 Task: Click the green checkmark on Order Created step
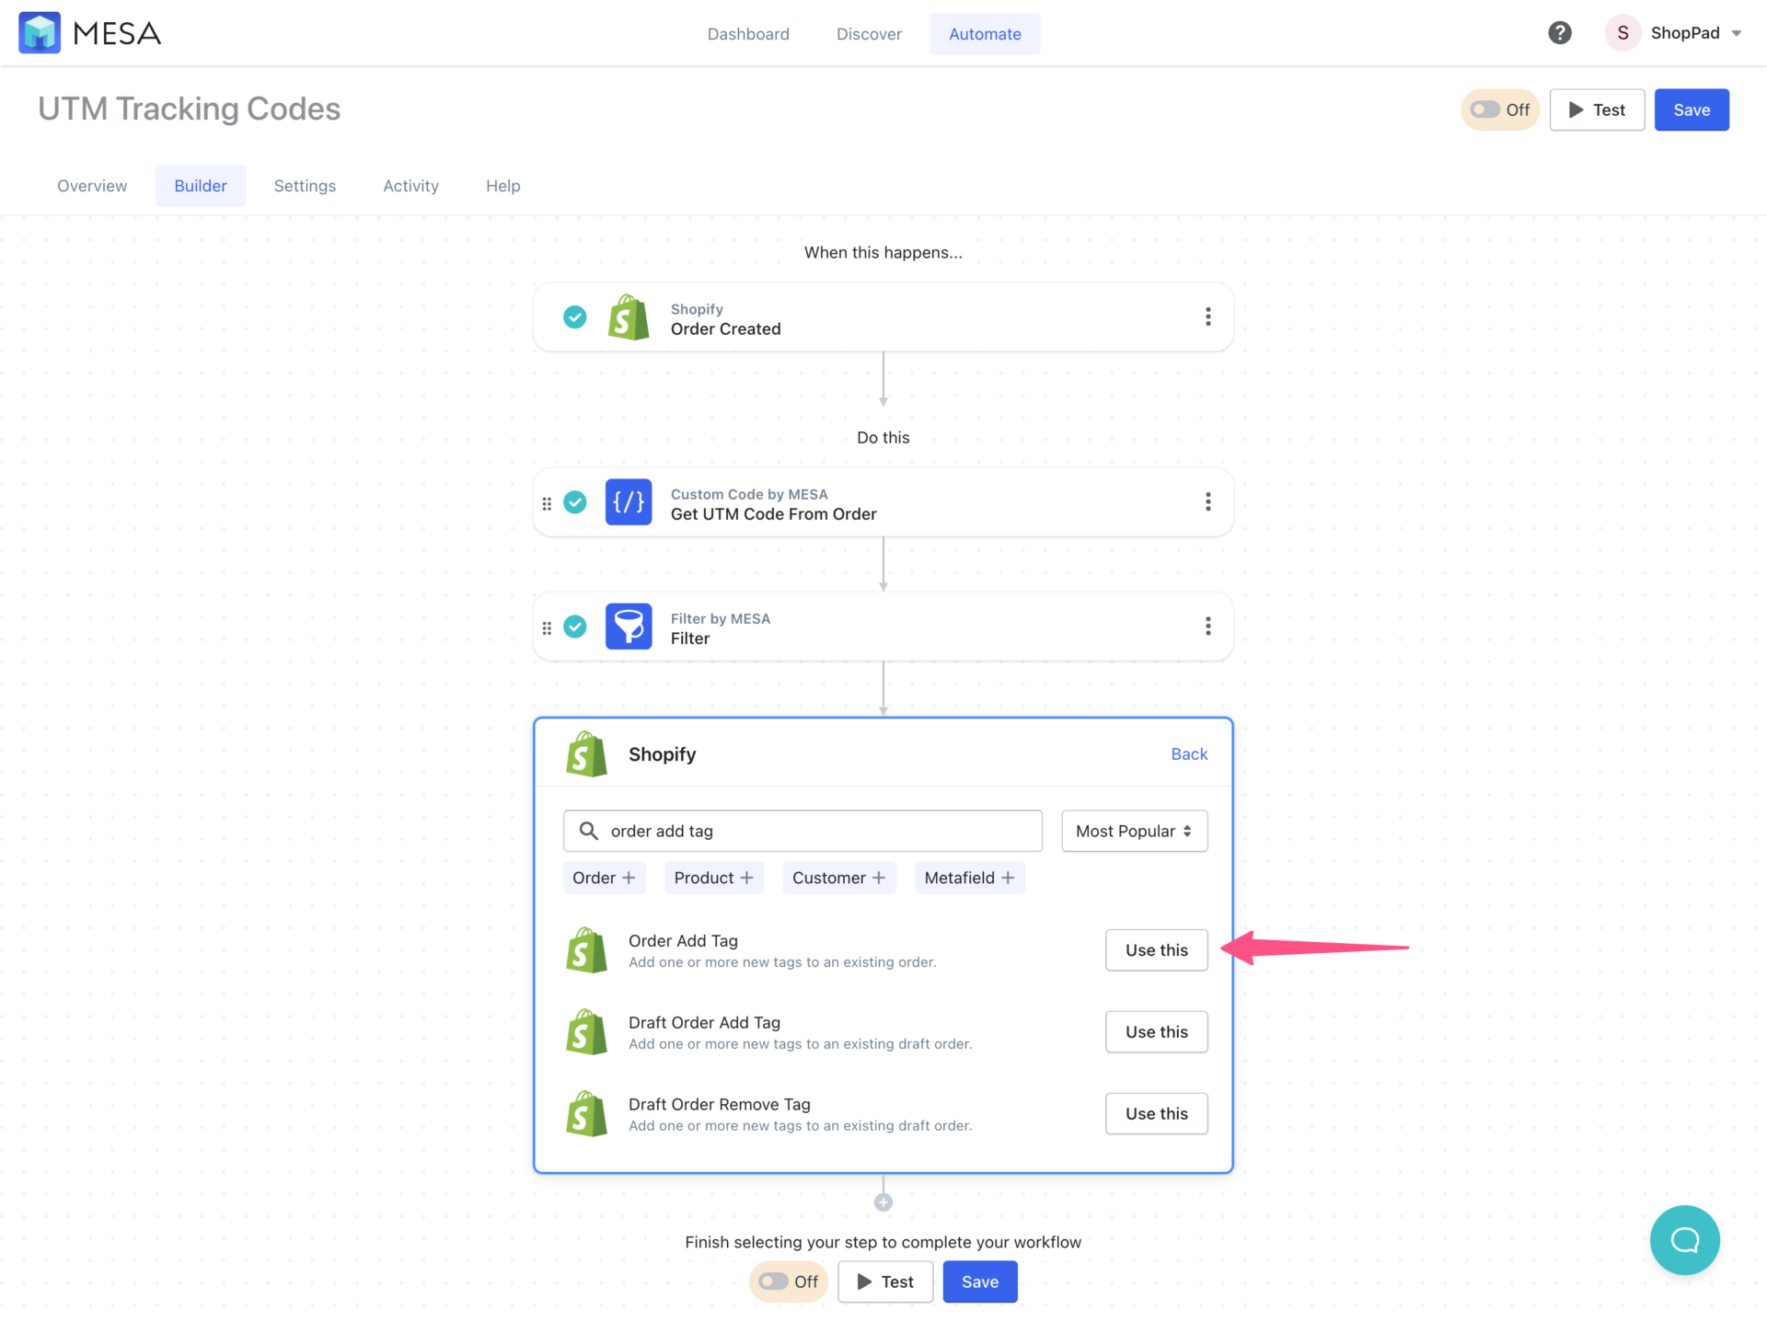(574, 316)
